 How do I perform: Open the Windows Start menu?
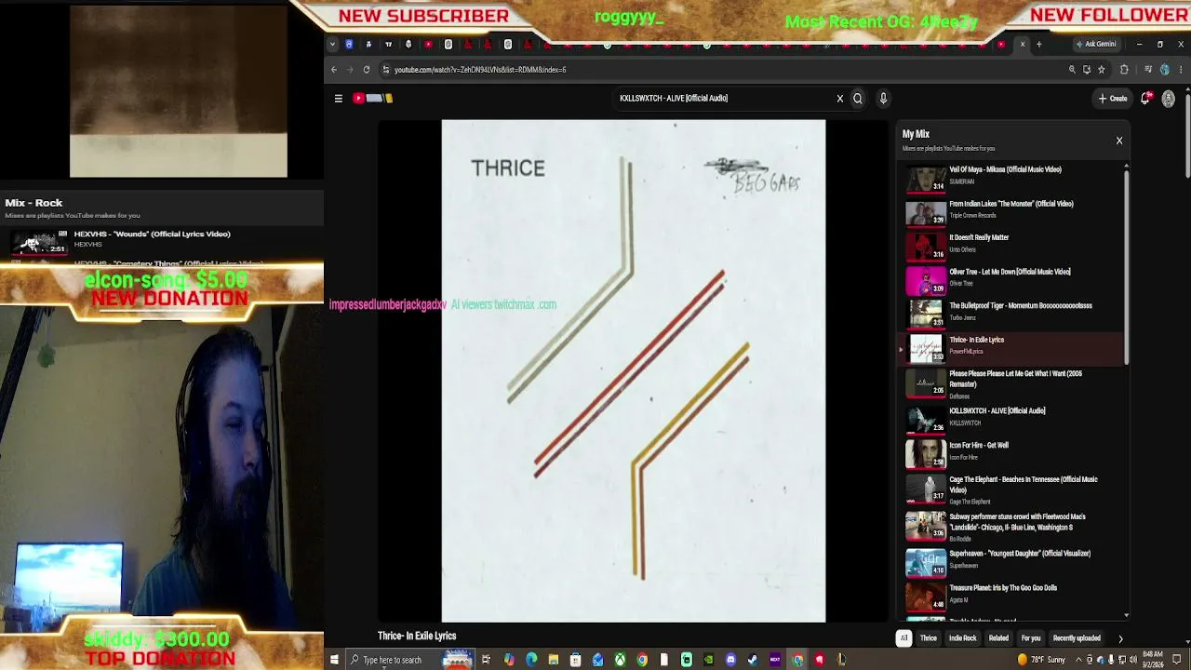point(334,660)
